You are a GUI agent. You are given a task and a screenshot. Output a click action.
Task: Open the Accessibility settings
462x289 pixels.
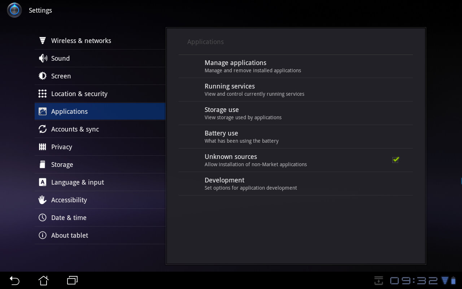(x=100, y=200)
